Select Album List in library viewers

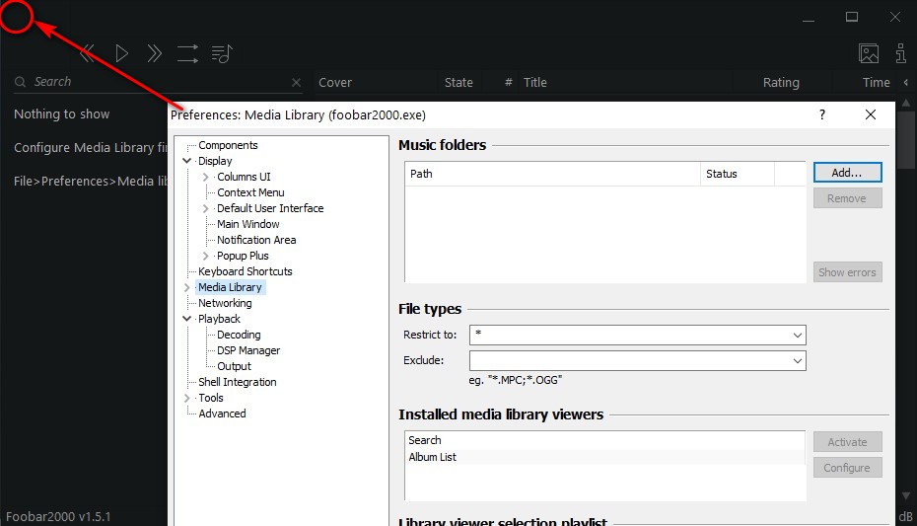[433, 457]
